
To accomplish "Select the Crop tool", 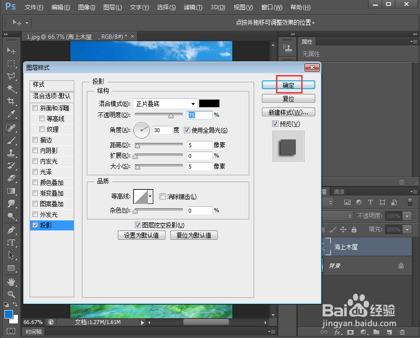I will pyautogui.click(x=11, y=101).
